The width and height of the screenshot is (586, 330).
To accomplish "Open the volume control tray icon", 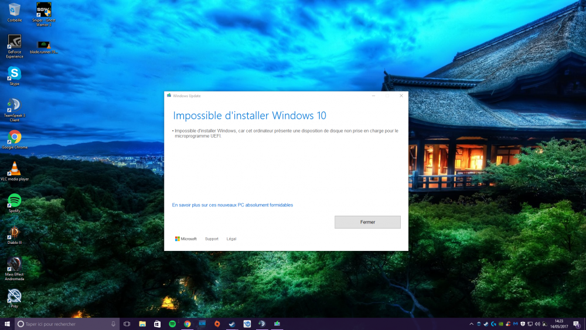I will [x=537, y=324].
